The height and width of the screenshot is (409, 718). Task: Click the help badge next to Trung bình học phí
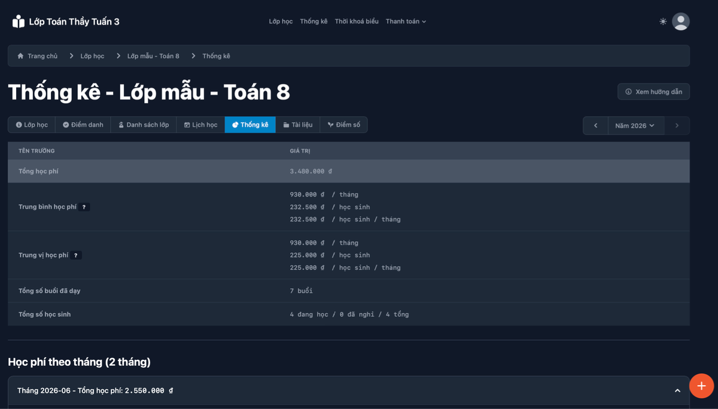point(84,207)
